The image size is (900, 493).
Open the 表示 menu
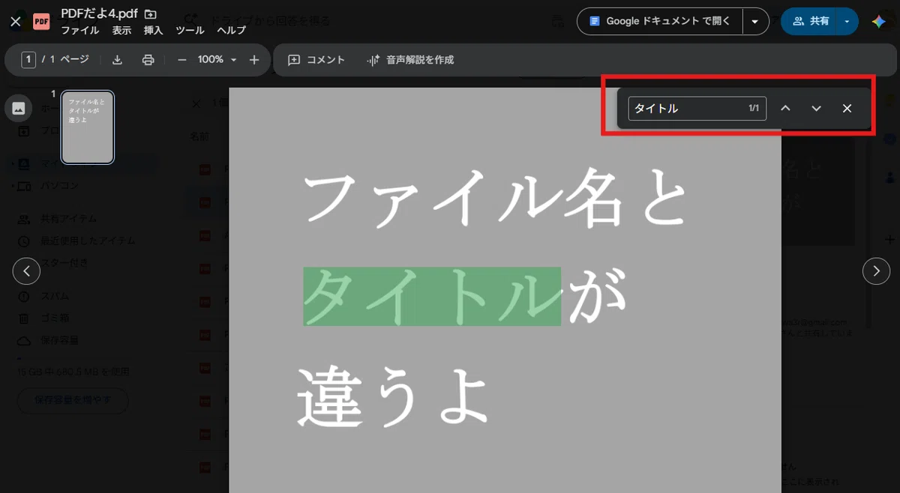(x=121, y=31)
